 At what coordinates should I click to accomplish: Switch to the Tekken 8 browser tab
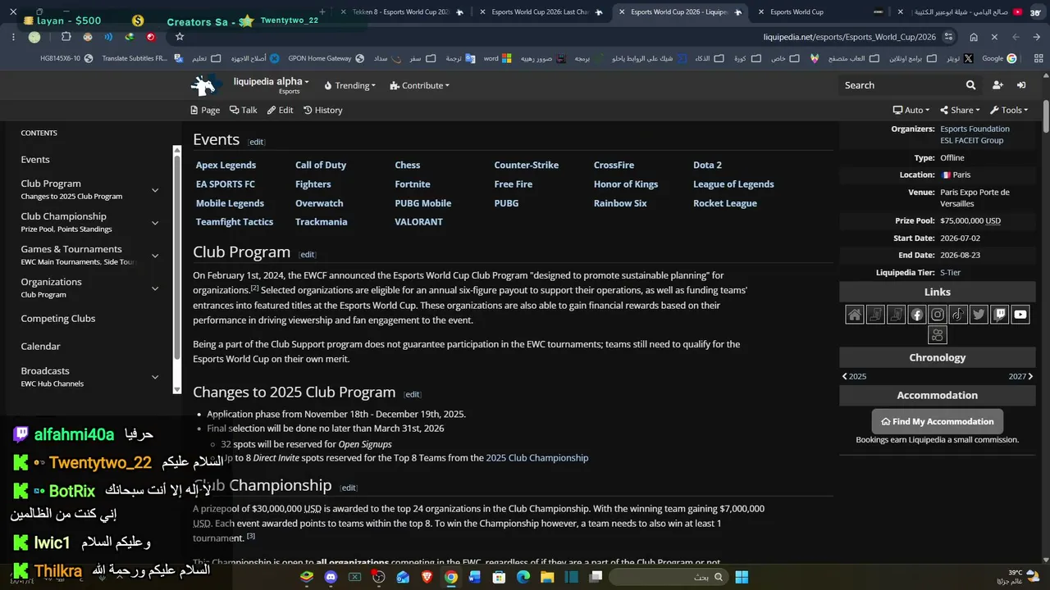(x=400, y=12)
